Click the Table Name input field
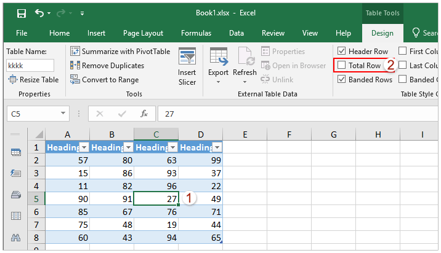The height and width of the screenshot is (253, 441). tap(30, 65)
